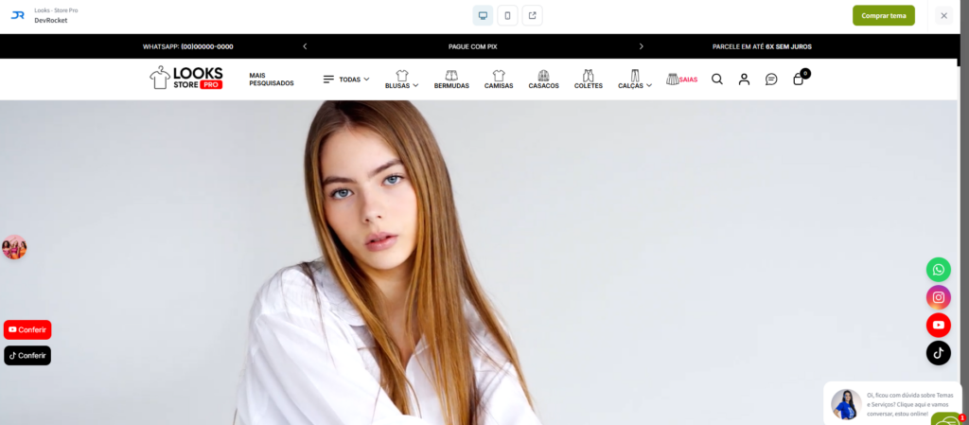Open the floating WhatsApp button
The width and height of the screenshot is (969, 425).
pyautogui.click(x=938, y=270)
